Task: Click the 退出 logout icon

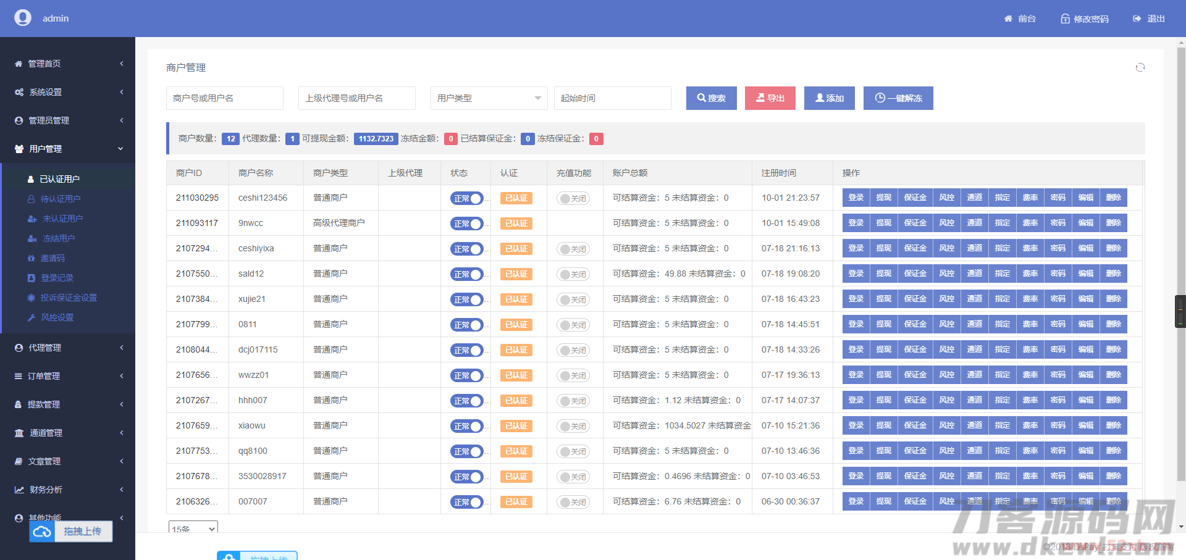Action: tap(1137, 19)
